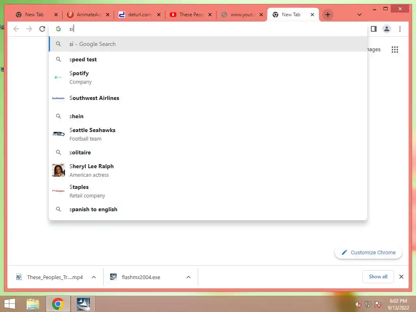
Task: Close the www.youtu tab
Action: click(261, 15)
